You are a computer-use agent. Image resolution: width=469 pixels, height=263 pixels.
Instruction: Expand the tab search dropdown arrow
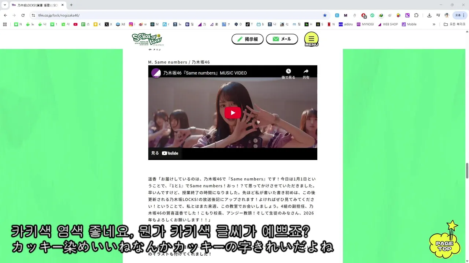coord(5,5)
